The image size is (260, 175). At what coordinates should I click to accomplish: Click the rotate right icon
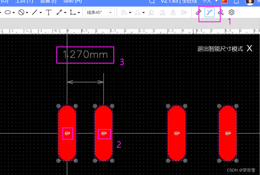point(162,12)
